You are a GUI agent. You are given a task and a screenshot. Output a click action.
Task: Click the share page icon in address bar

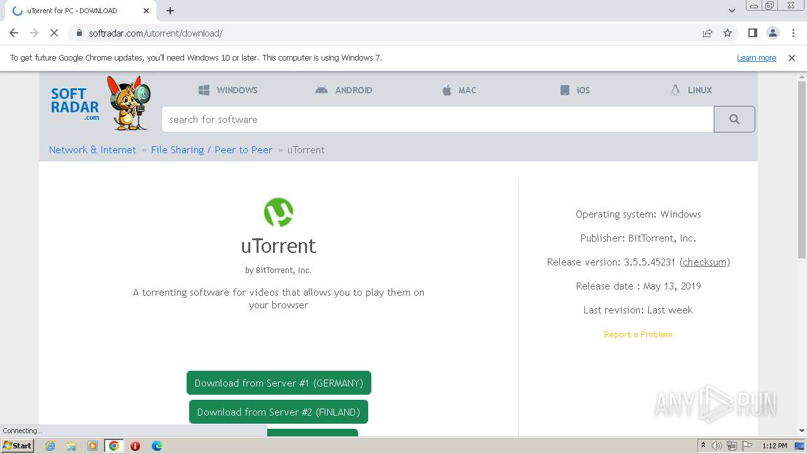(707, 33)
